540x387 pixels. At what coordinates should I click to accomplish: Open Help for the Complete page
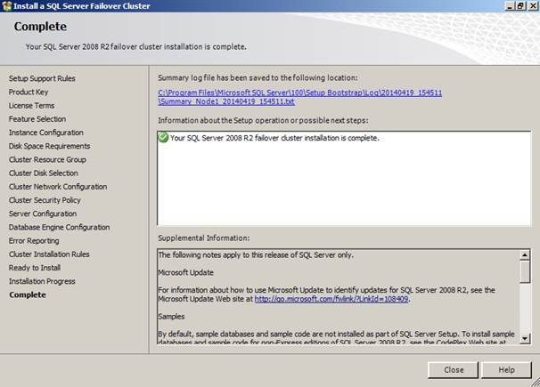point(506,370)
